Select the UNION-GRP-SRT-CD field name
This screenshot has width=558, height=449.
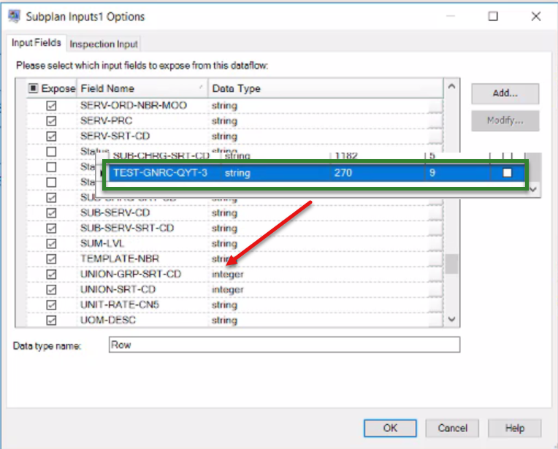point(131,274)
